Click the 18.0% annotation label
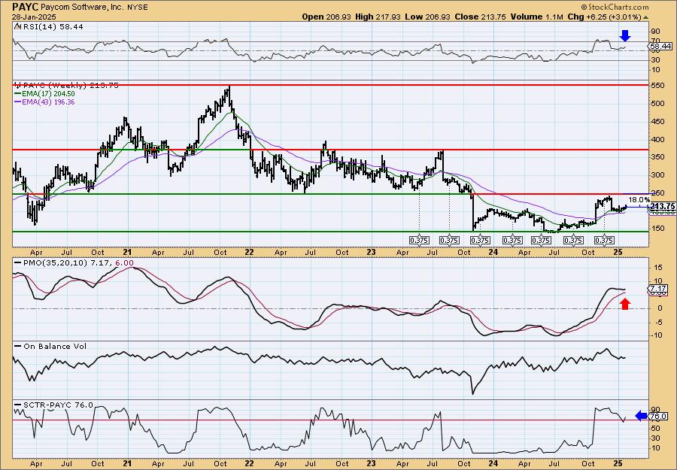 click(x=639, y=200)
